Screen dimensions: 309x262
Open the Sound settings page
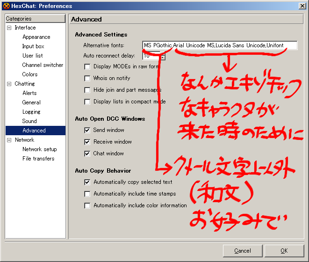coord(29,121)
